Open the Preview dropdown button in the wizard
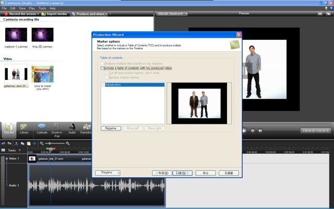334x209 pixels. pos(108,173)
